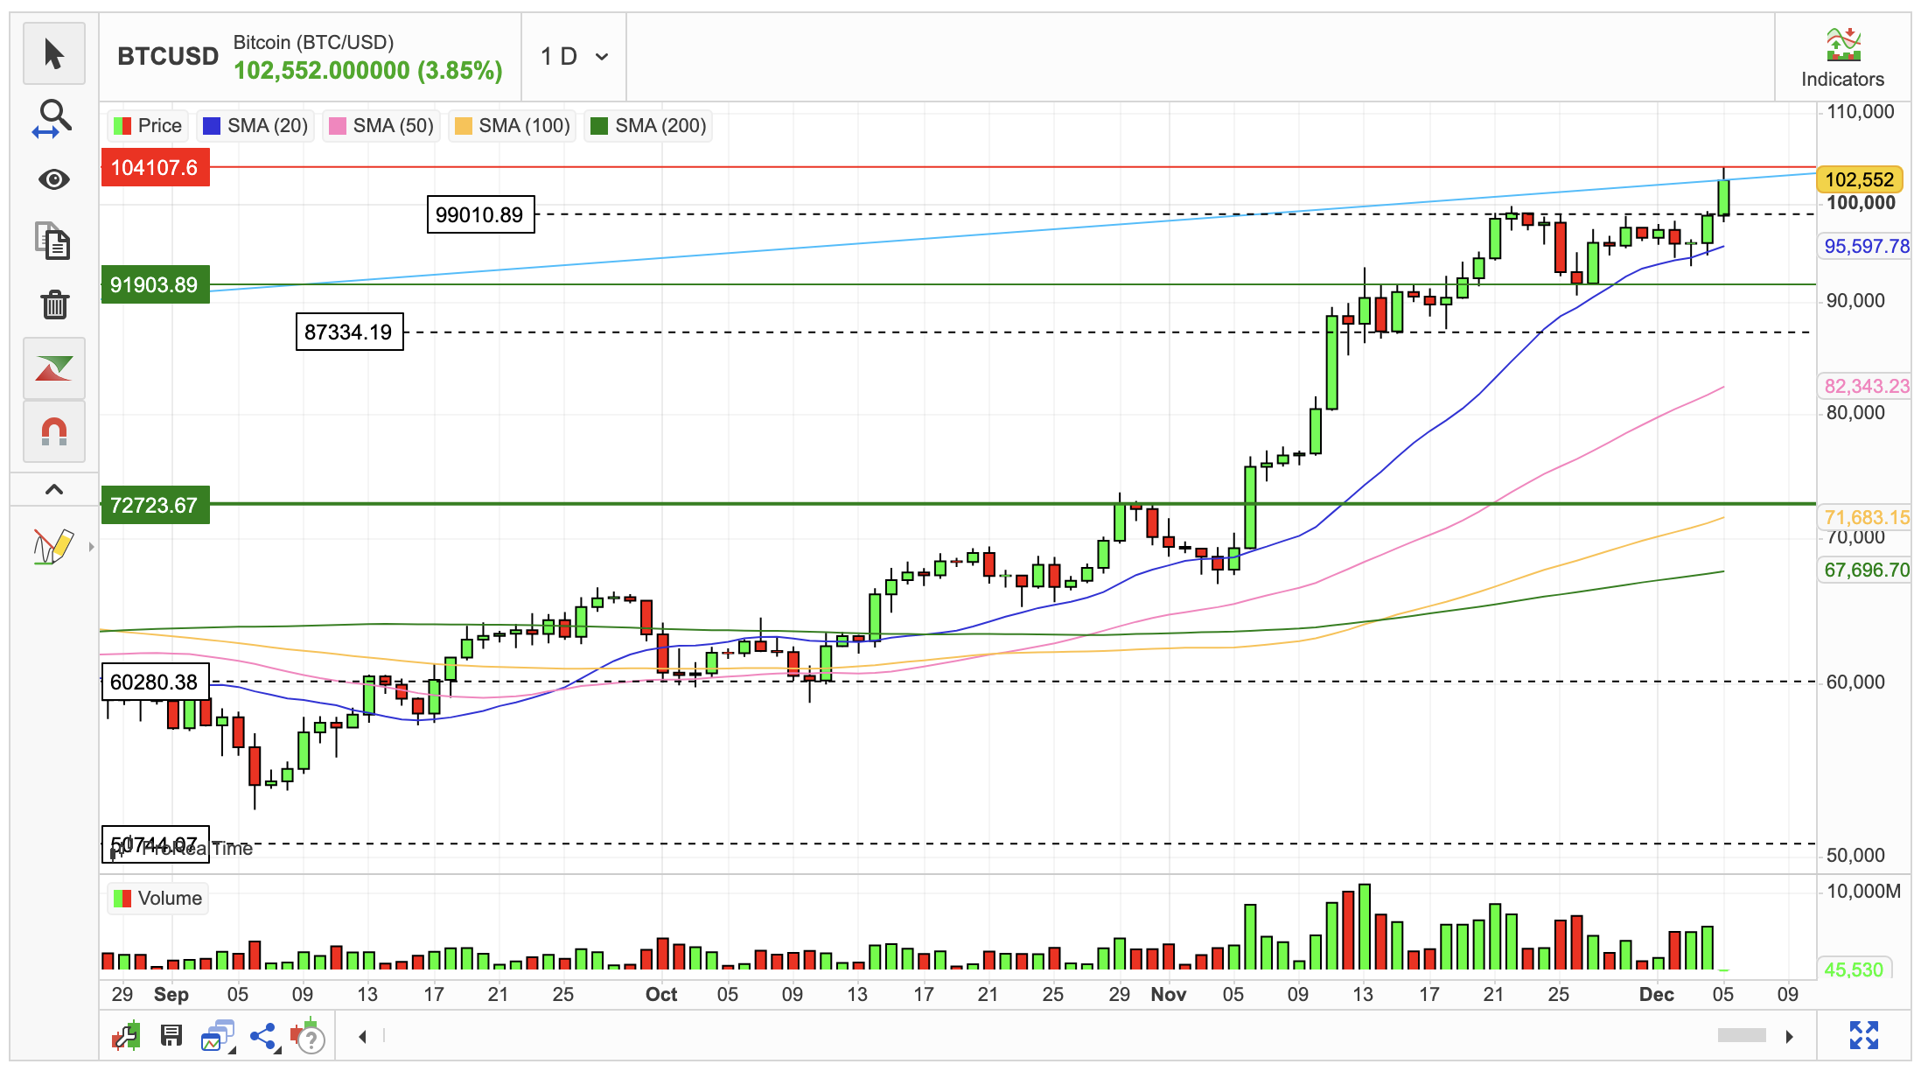The width and height of the screenshot is (1921, 1071).
Task: Click the copy documents tool icon
Action: [x=54, y=241]
